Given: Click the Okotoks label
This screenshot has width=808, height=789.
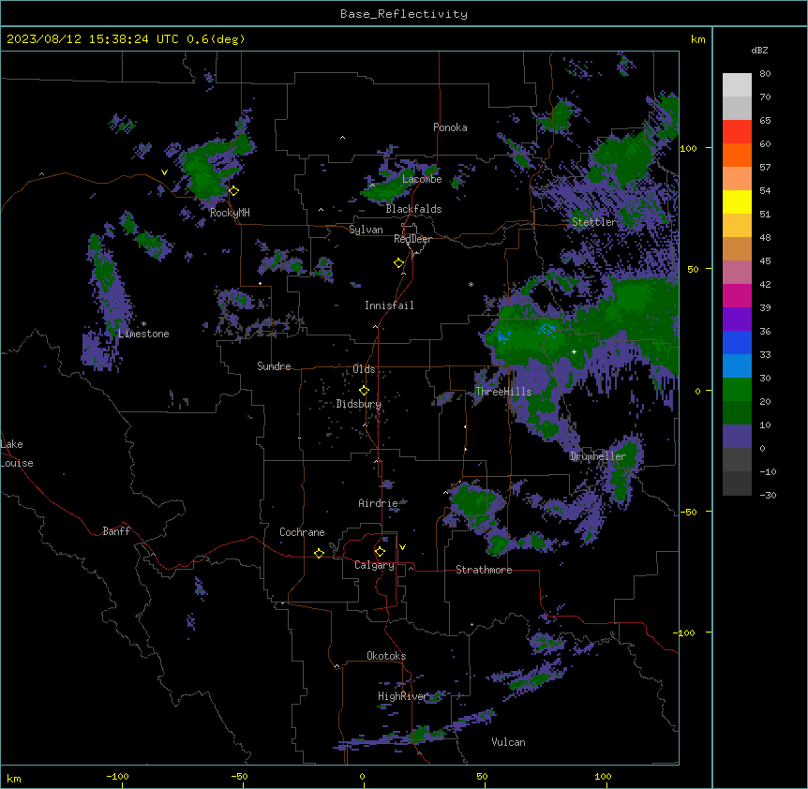Looking at the screenshot, I should pos(386,656).
